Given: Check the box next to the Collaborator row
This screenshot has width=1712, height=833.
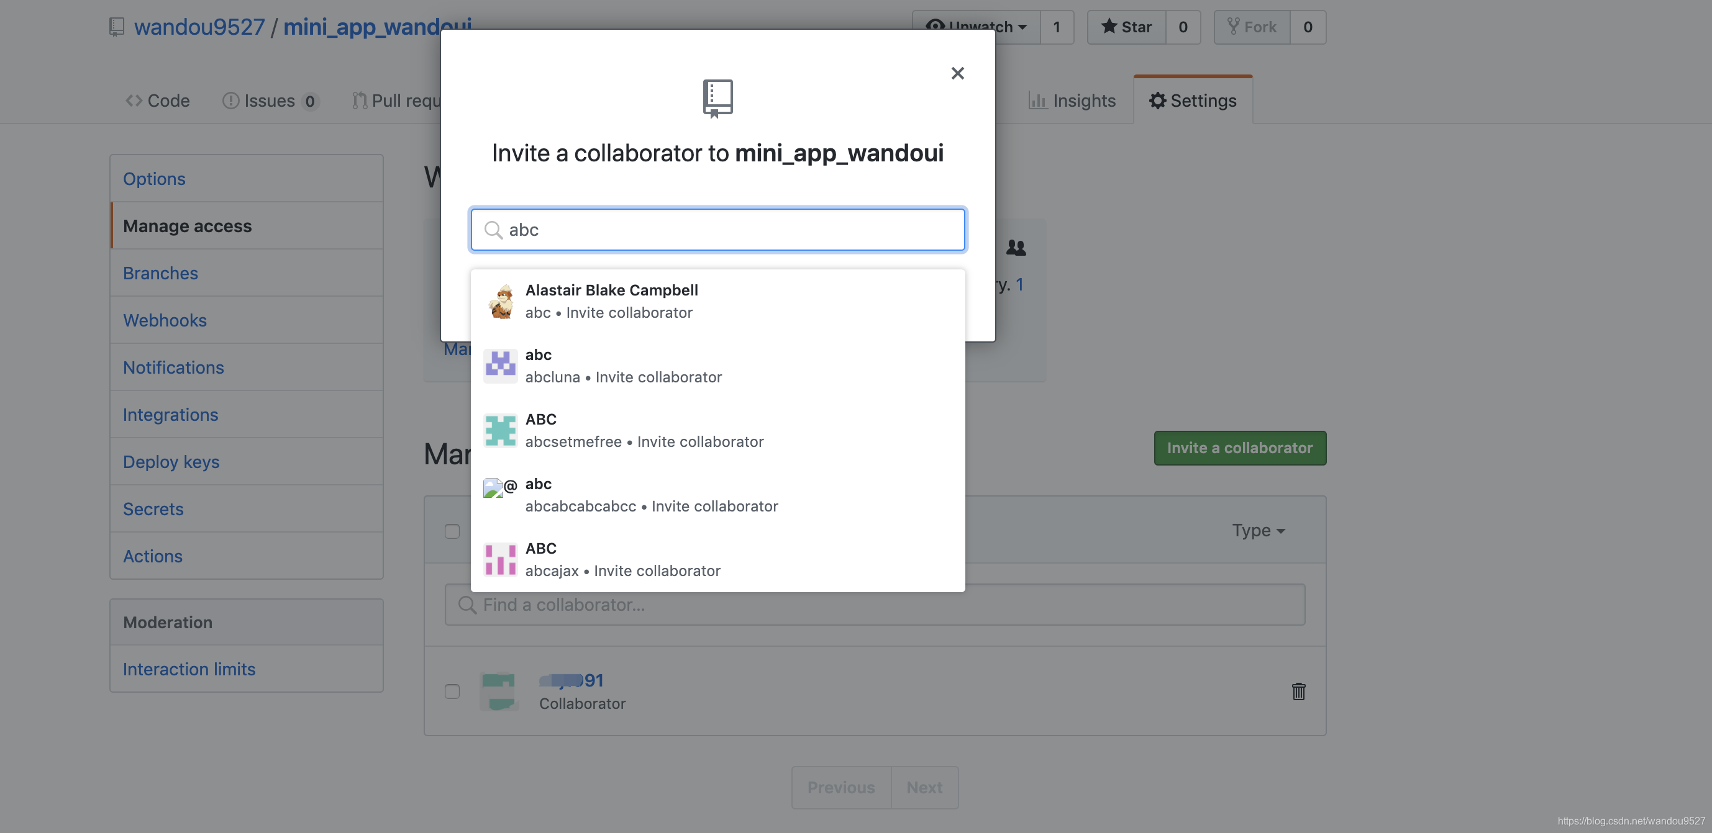Looking at the screenshot, I should tap(452, 691).
